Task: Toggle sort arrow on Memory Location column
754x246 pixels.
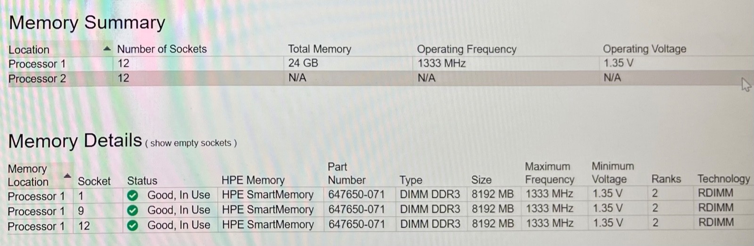Action: point(67,176)
